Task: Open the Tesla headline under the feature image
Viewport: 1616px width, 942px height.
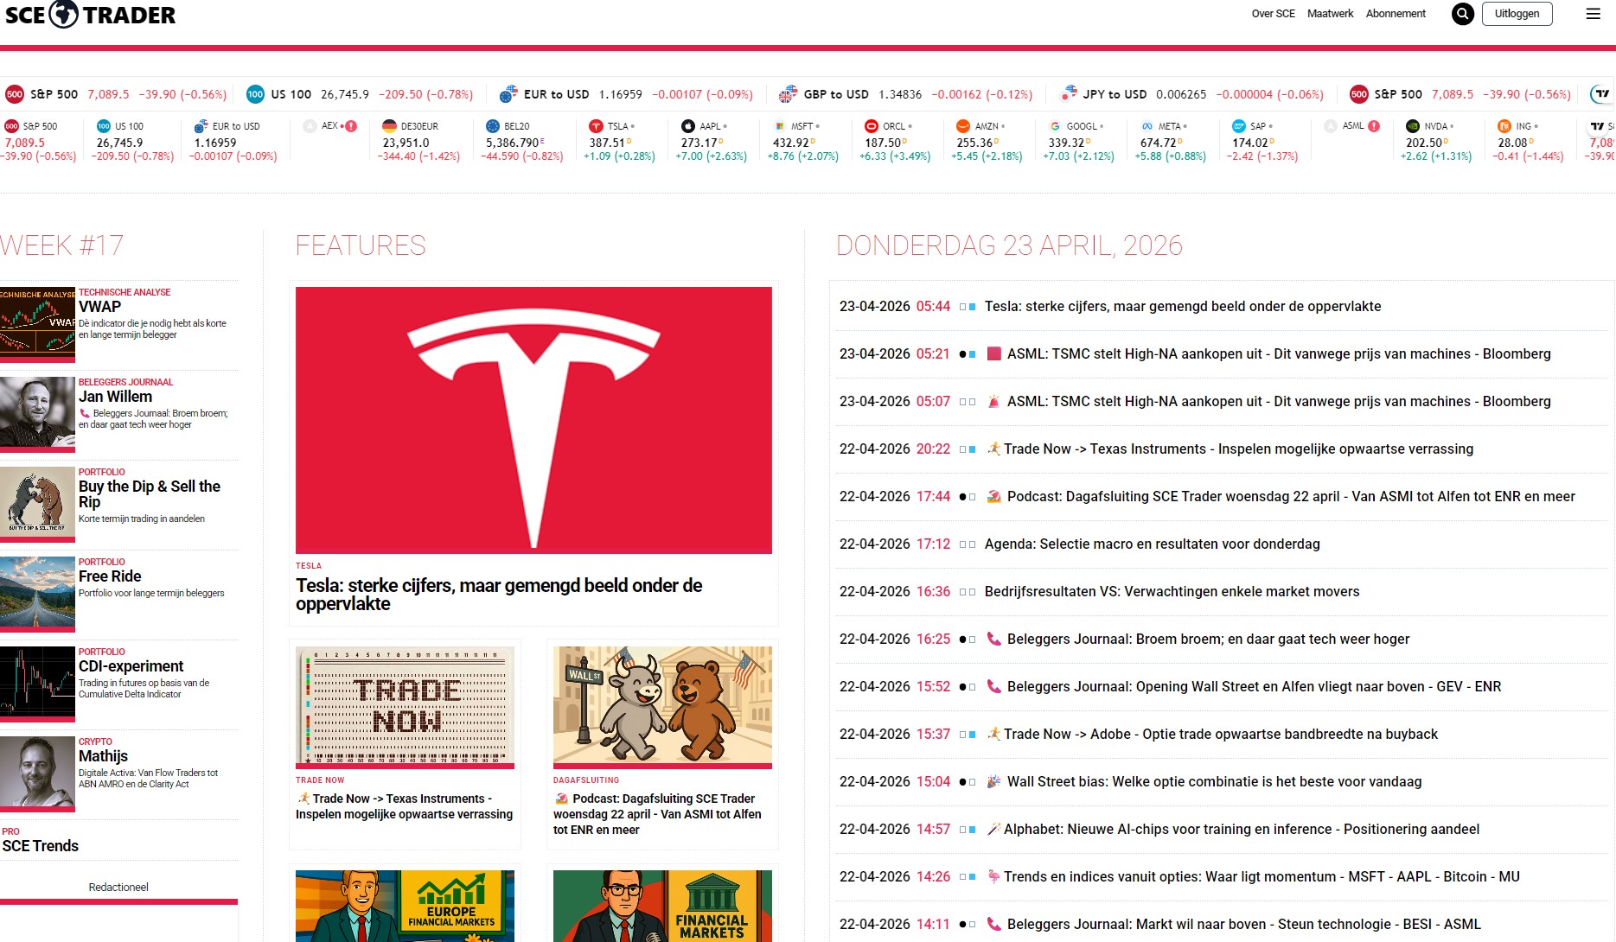Action: click(x=499, y=595)
